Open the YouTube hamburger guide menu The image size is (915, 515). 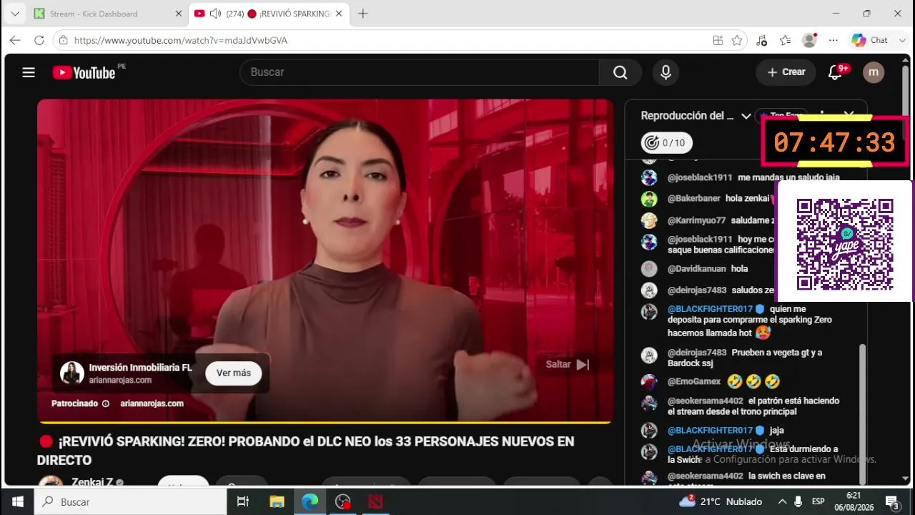click(x=29, y=72)
